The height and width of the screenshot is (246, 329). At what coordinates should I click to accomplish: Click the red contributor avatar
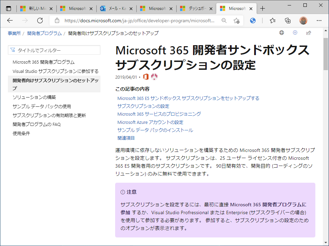[x=154, y=77]
